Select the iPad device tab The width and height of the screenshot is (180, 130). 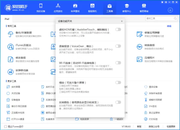click(x=7, y=19)
